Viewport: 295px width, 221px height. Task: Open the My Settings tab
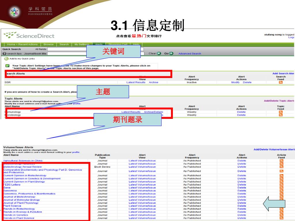click(82, 44)
